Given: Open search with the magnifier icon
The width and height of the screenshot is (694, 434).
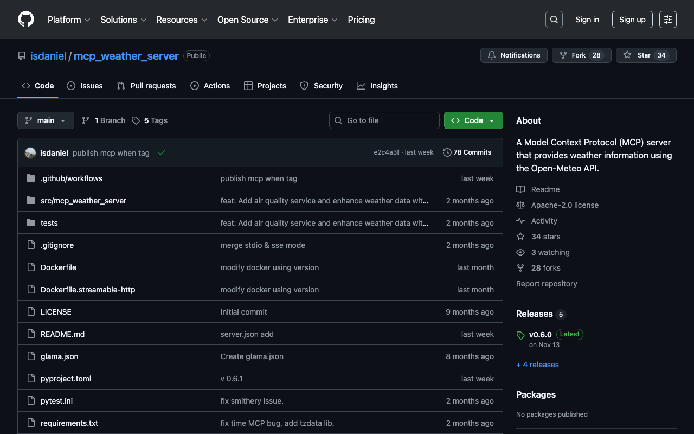Looking at the screenshot, I should click(554, 20).
